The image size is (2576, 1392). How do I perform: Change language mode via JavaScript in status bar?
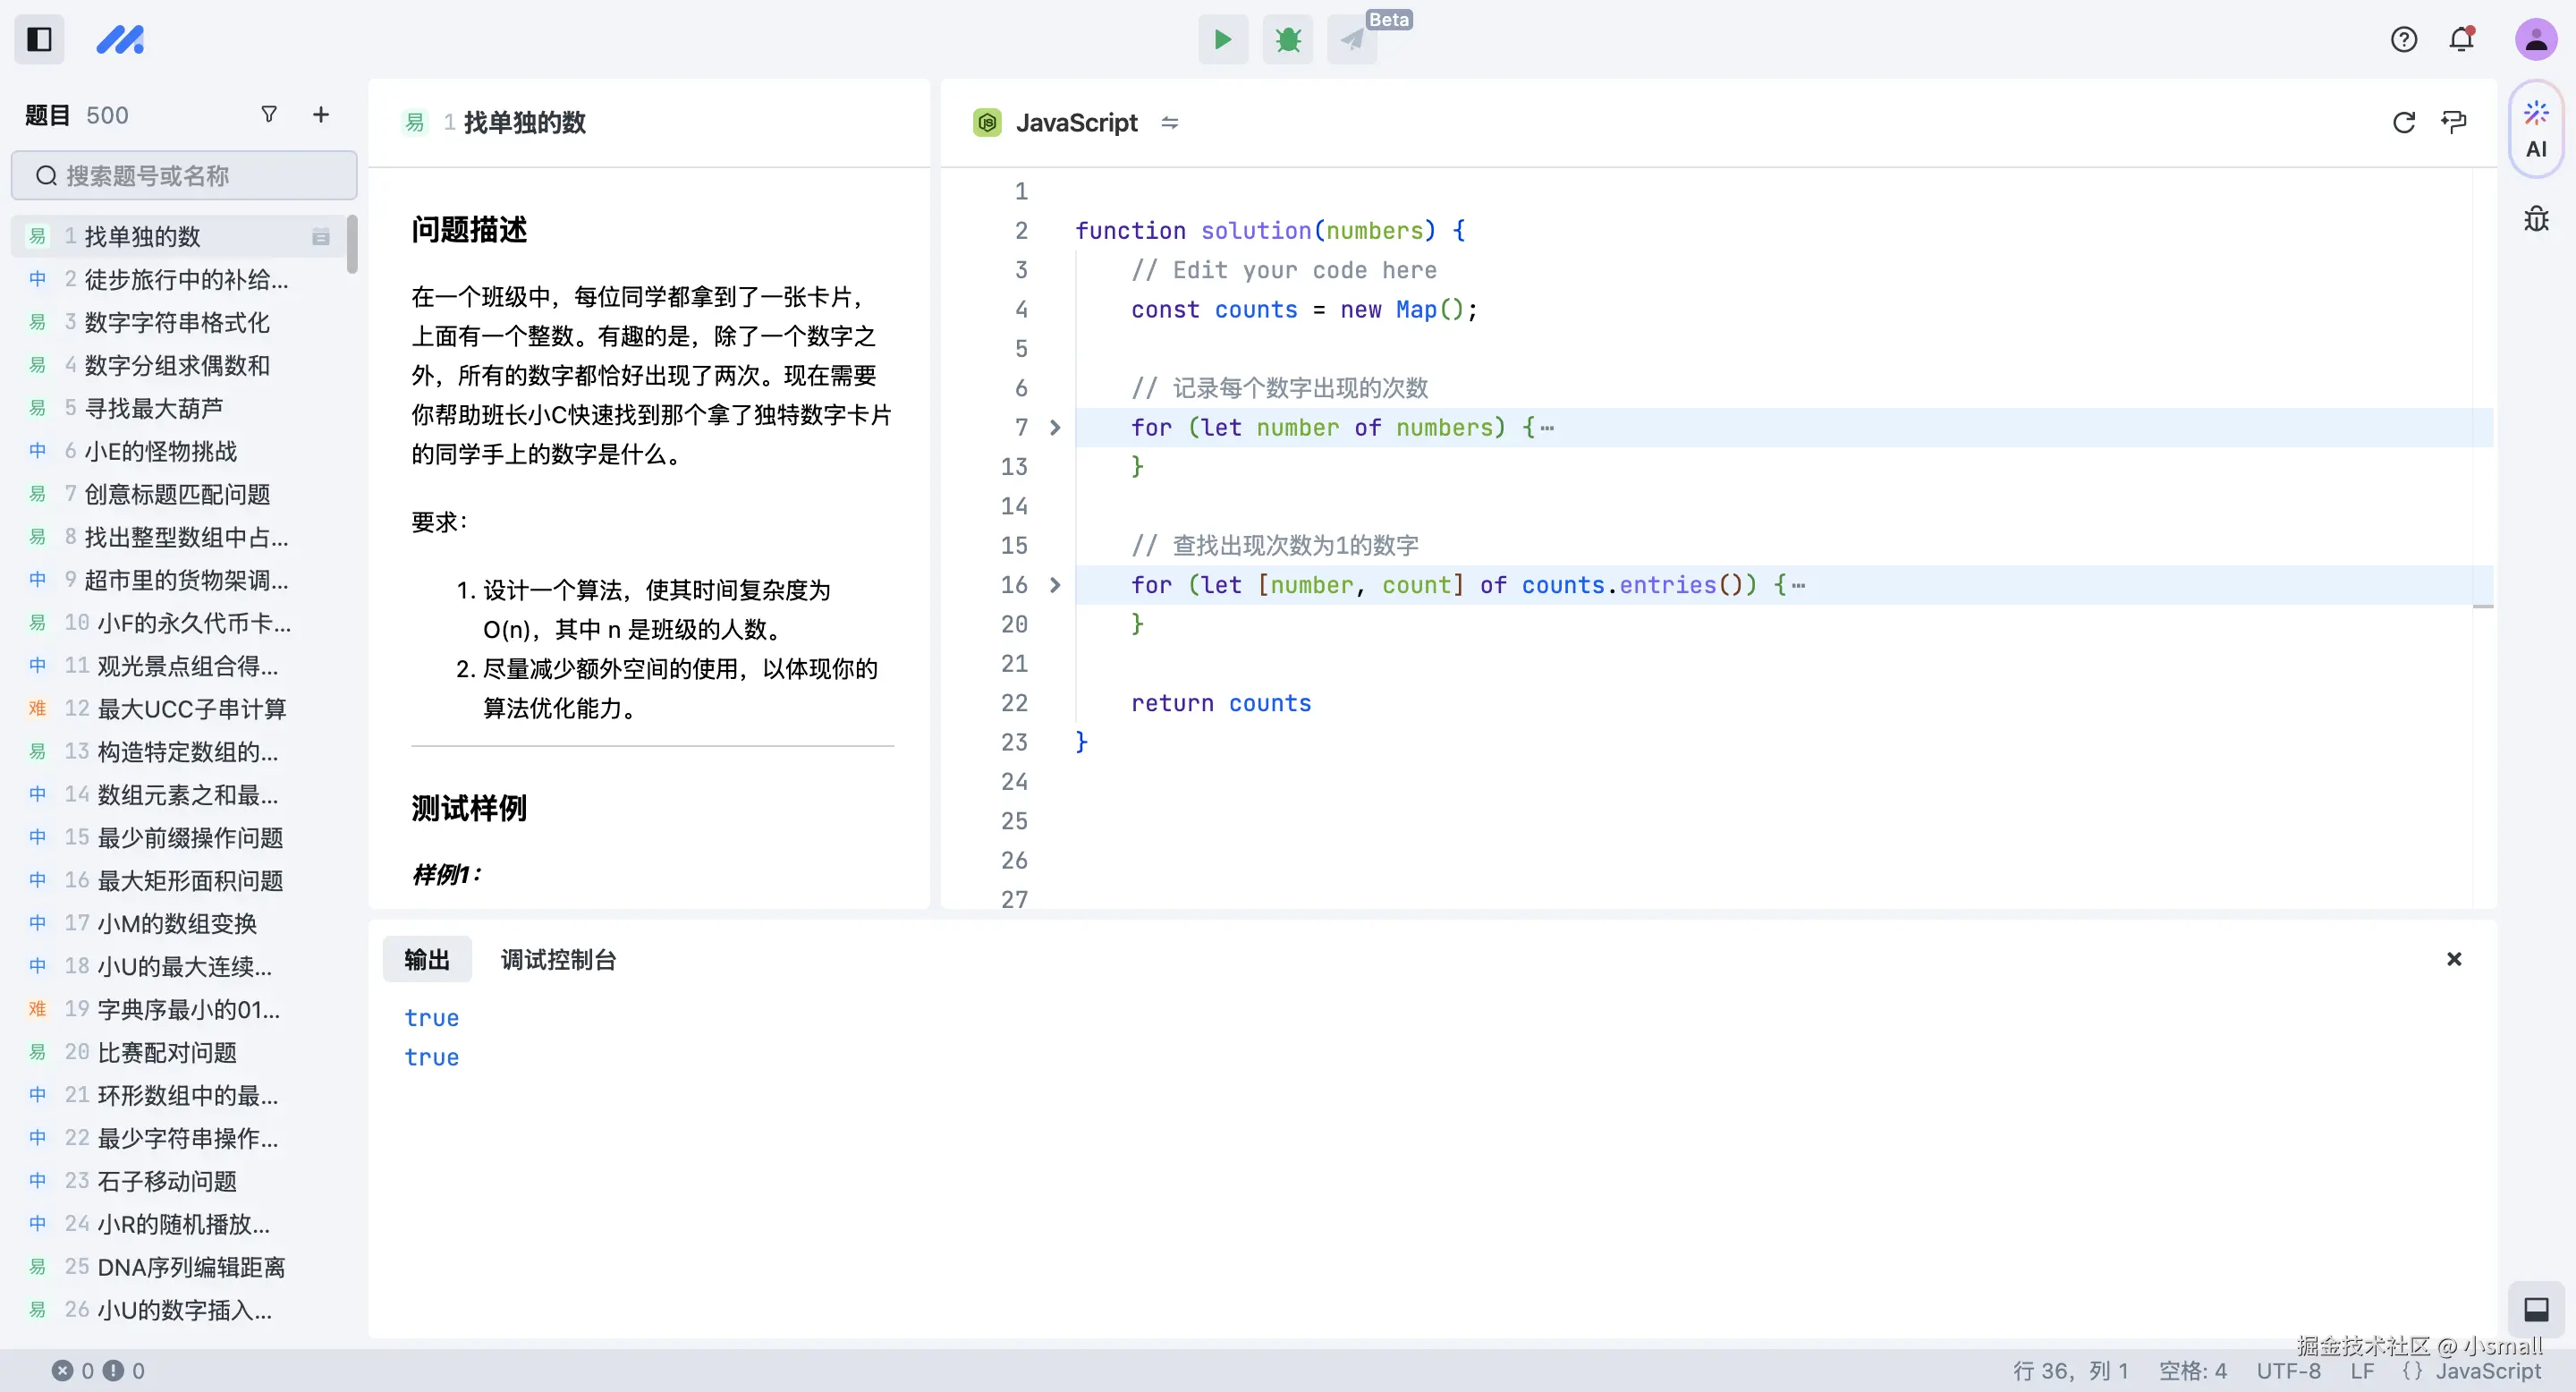tap(2484, 1371)
